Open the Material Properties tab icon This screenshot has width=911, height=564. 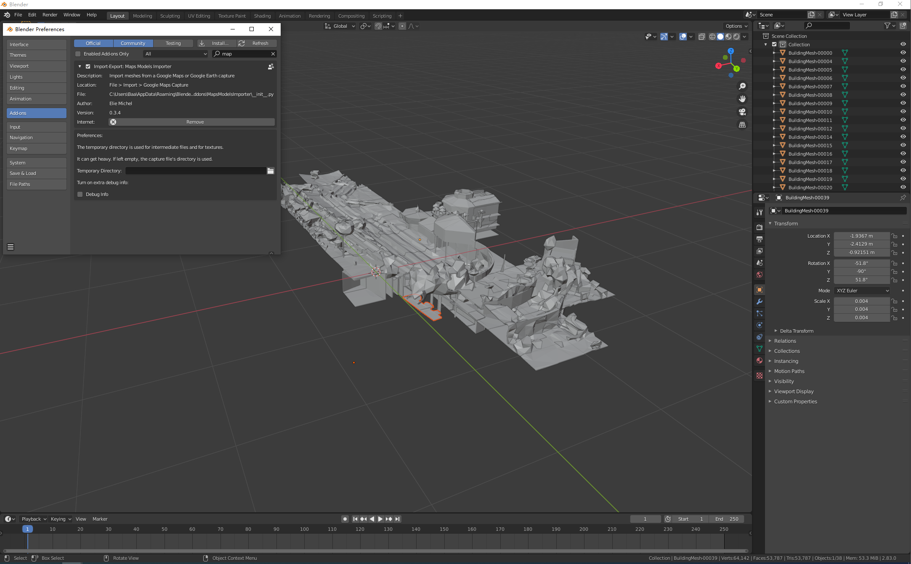click(x=759, y=360)
